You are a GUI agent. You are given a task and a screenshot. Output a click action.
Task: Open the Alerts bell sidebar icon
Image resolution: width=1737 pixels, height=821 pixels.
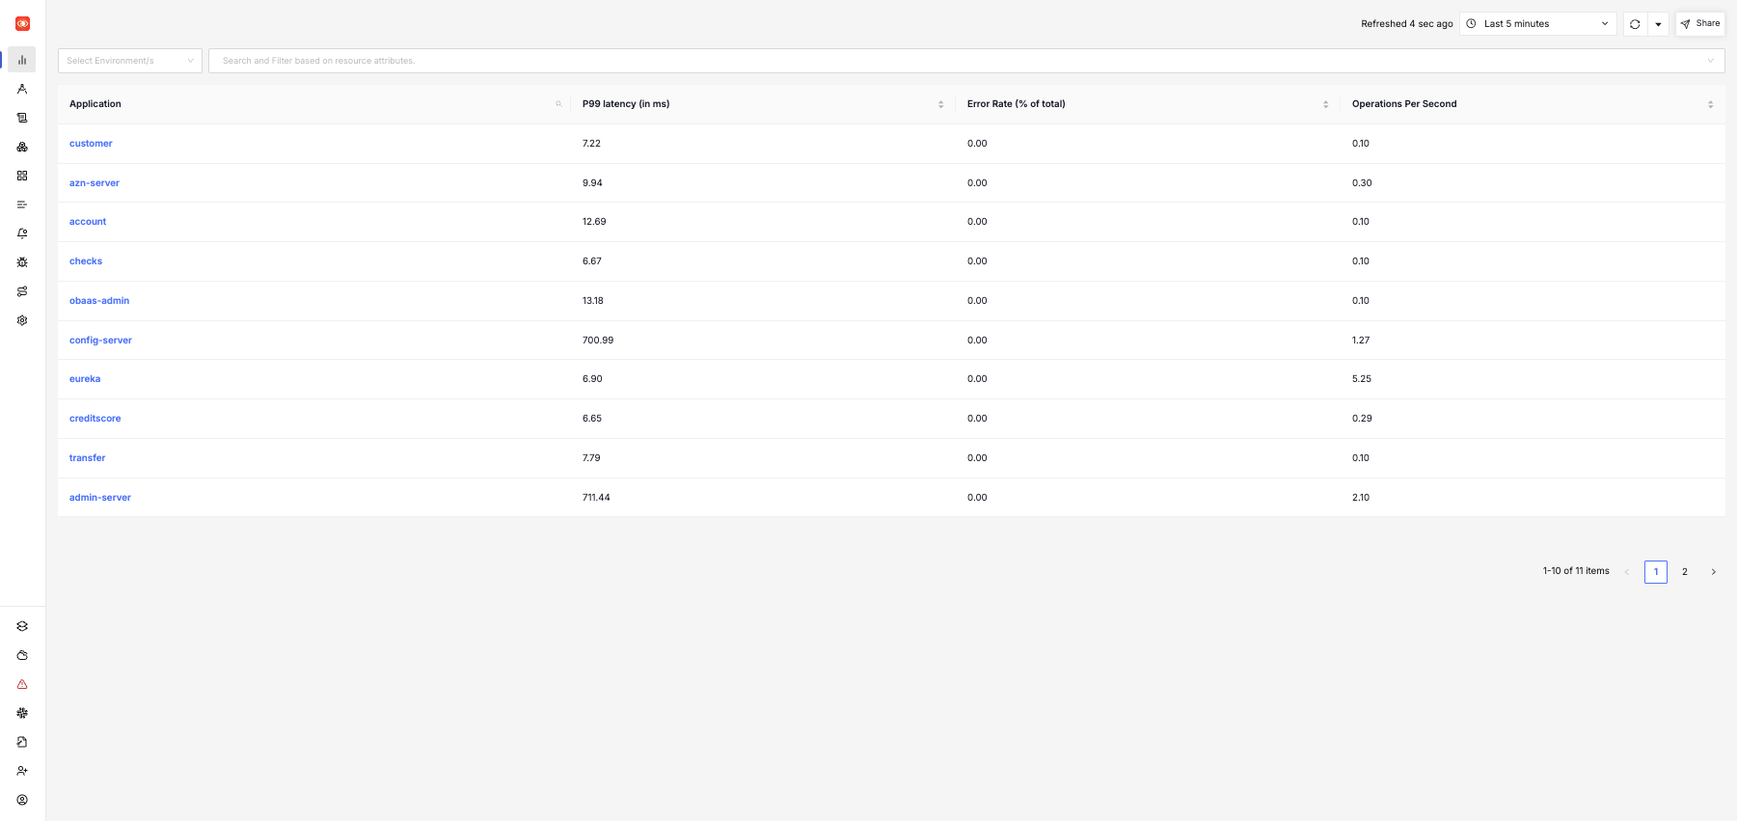(x=22, y=233)
